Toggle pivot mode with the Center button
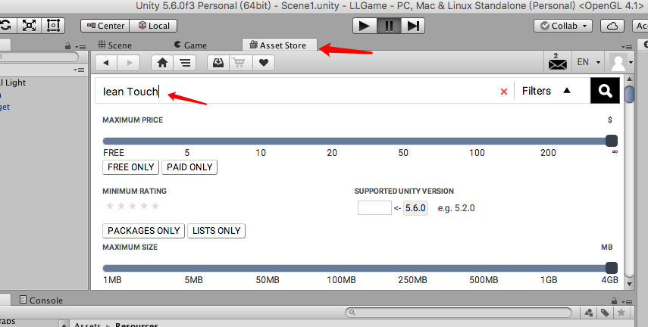Screen dimensions: 648x327 click(x=105, y=26)
